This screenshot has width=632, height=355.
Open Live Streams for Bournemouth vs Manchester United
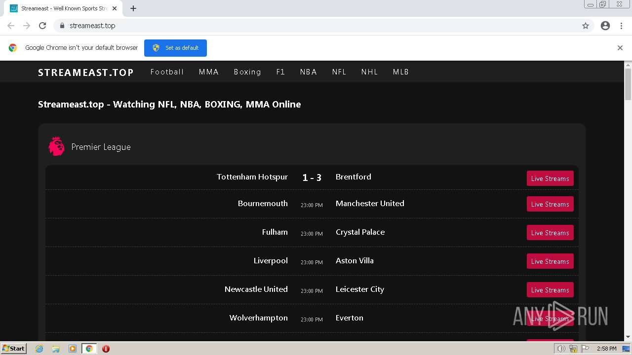[x=550, y=204]
